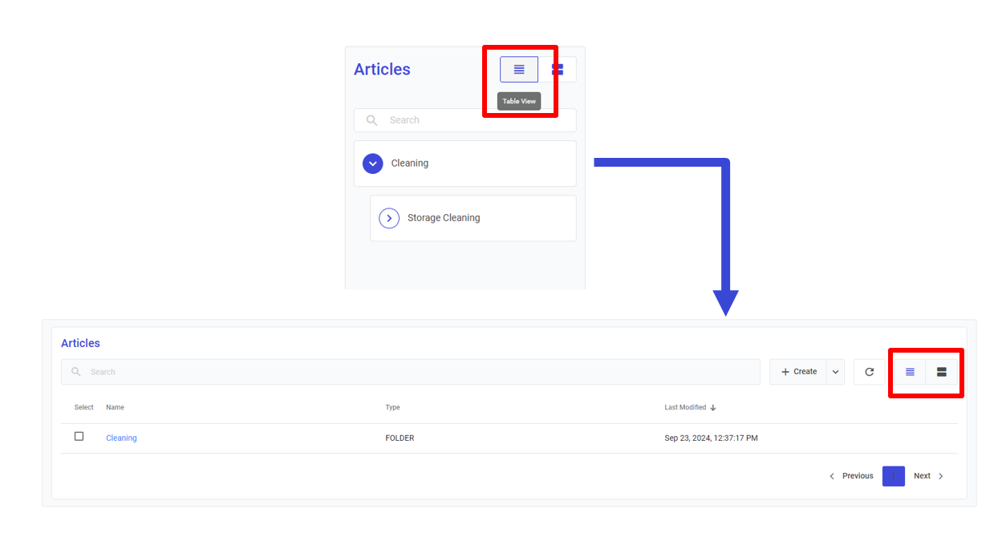Click Table View icon in the tree panel
This screenshot has width=1002, height=545.
[x=519, y=70]
